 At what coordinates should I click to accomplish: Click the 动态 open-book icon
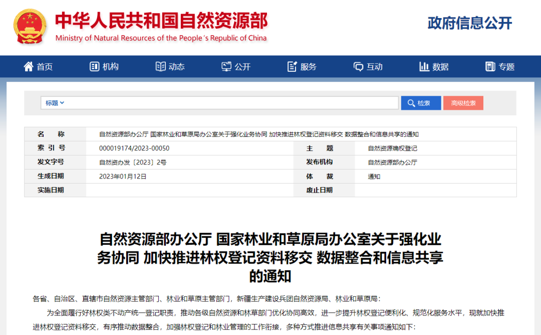pos(160,66)
